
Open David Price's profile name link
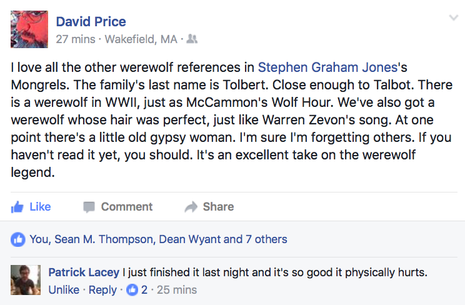[x=91, y=22]
